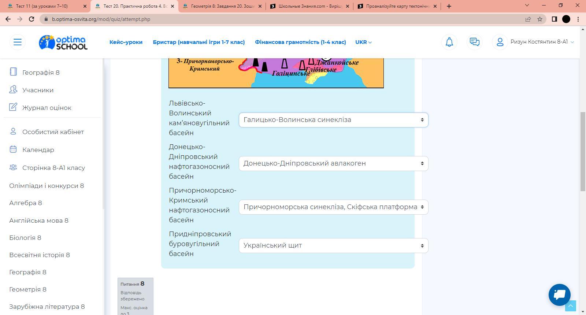
Task: Open the messages chat icon in header
Action: tap(474, 42)
